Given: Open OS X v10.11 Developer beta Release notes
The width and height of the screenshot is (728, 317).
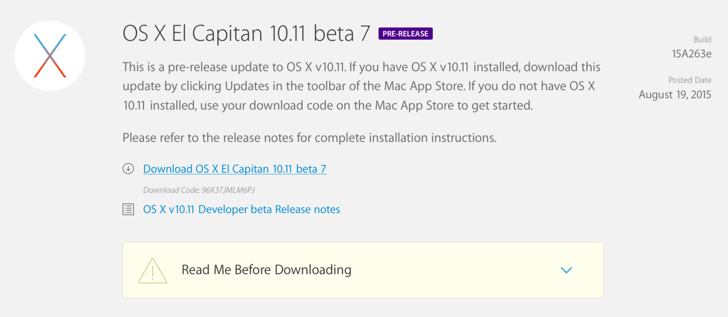Looking at the screenshot, I should coord(241,210).
